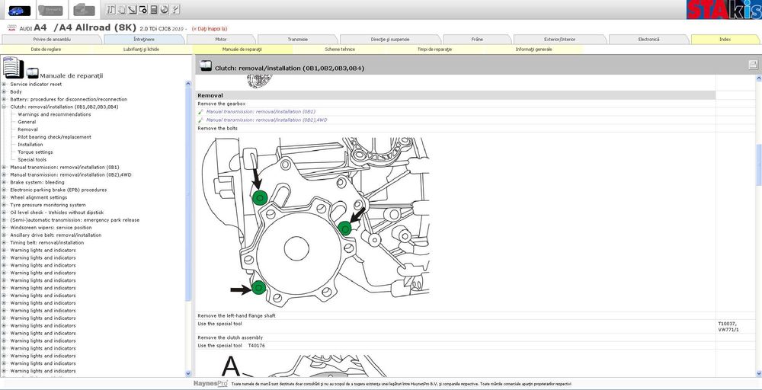
Task: Open the Direcție și suspensie tab
Action: (x=390, y=40)
